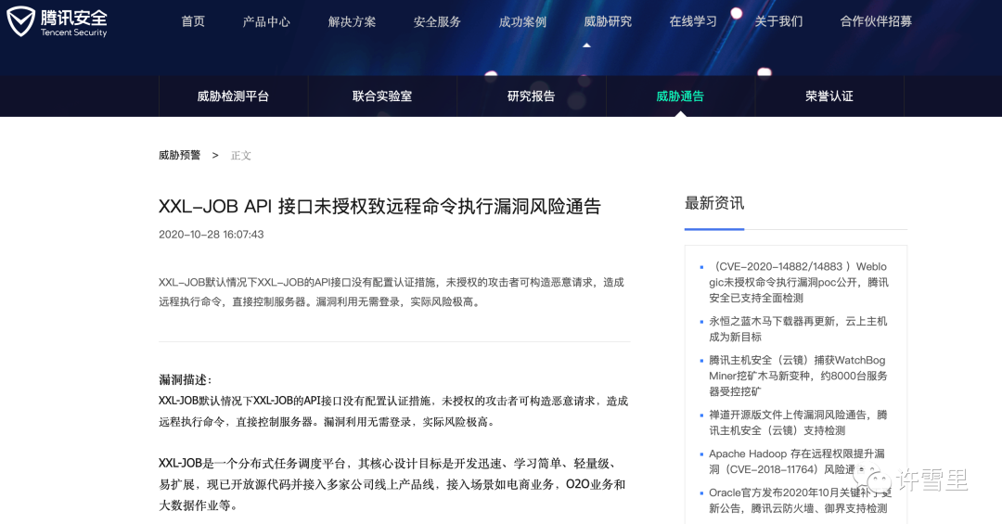Open the Apache Hadoop CVE-2018-11764 news link
This screenshot has width=1002, height=524.
tap(796, 461)
